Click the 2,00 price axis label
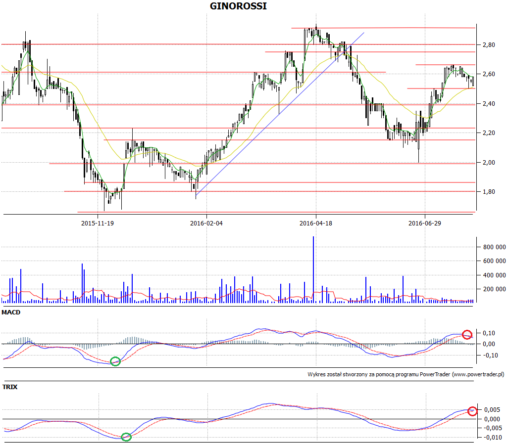507x443 pixels. click(x=489, y=162)
